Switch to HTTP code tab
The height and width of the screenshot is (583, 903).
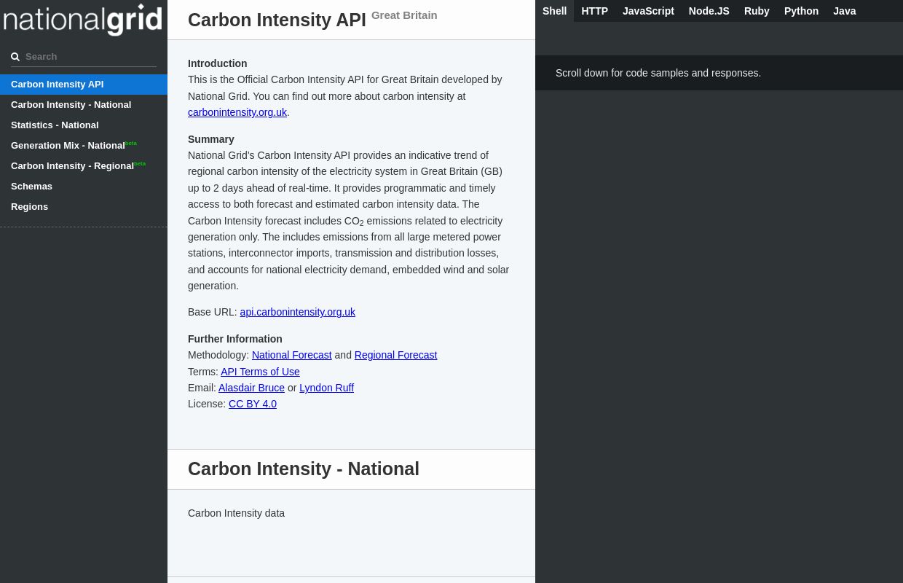point(594,11)
